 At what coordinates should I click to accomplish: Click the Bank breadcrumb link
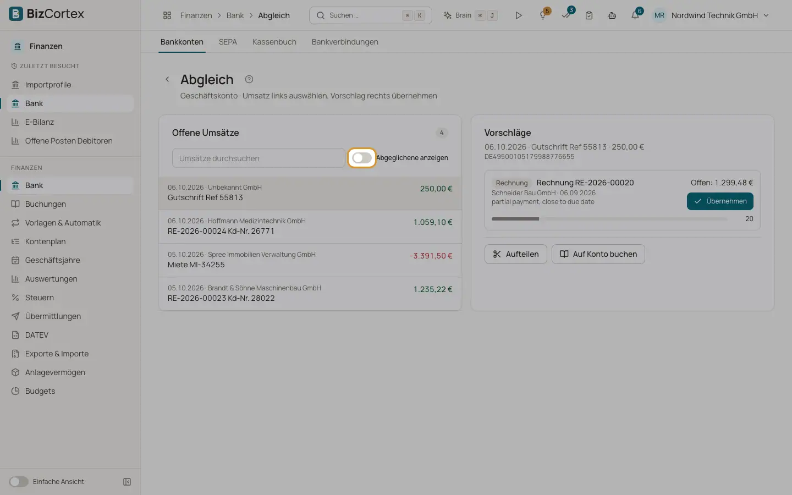[x=235, y=15]
